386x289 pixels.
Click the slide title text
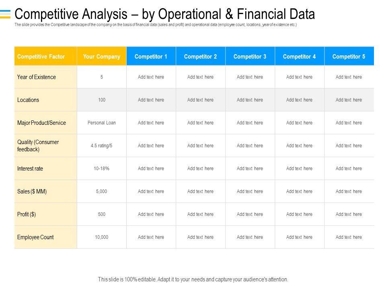[x=164, y=14]
